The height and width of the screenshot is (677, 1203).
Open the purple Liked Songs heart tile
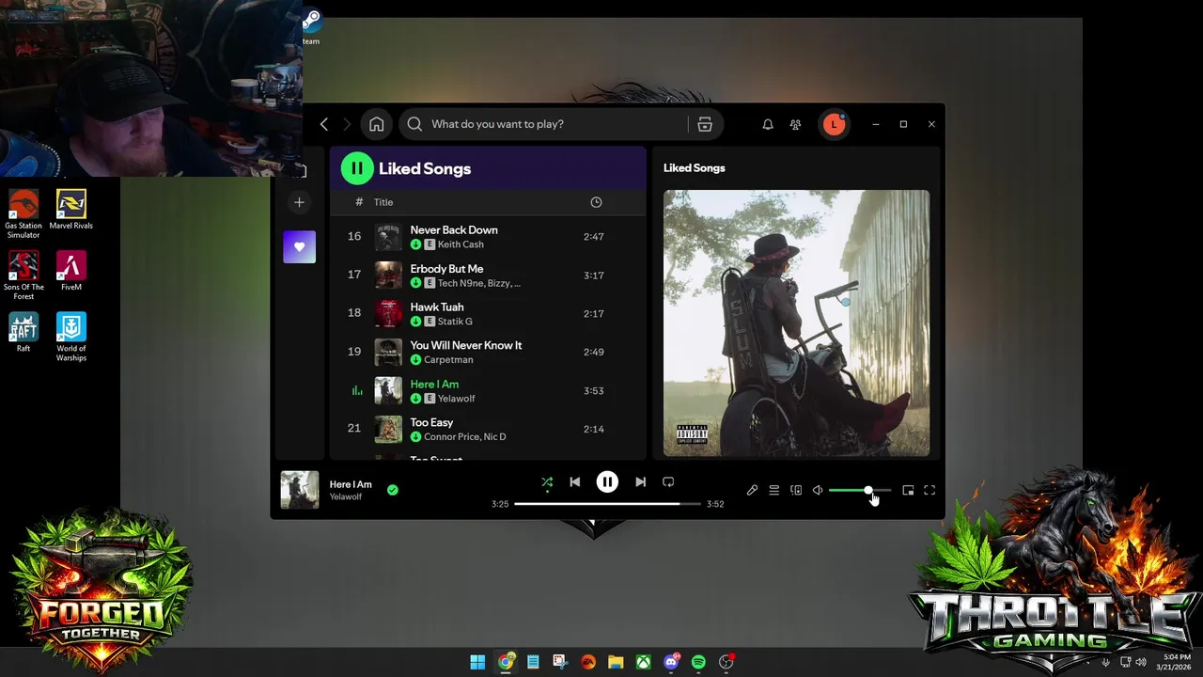(299, 246)
